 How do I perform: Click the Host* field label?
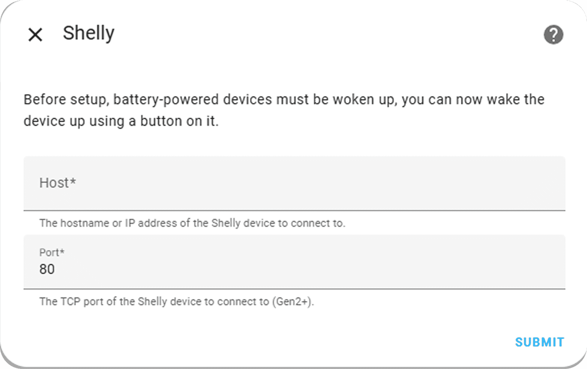pos(58,183)
